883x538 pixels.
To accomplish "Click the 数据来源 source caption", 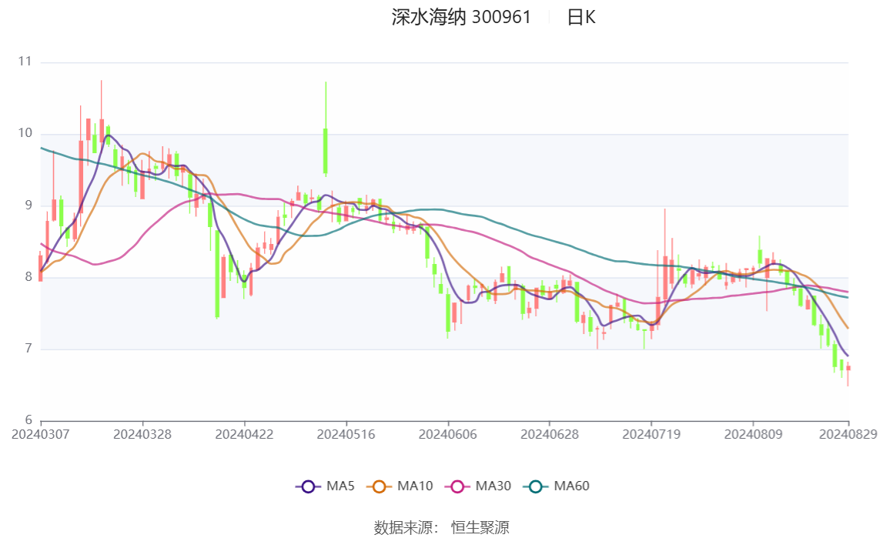I will coord(406,527).
